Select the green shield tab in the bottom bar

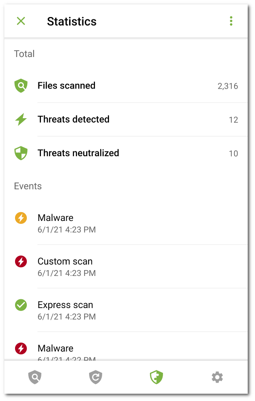click(157, 377)
